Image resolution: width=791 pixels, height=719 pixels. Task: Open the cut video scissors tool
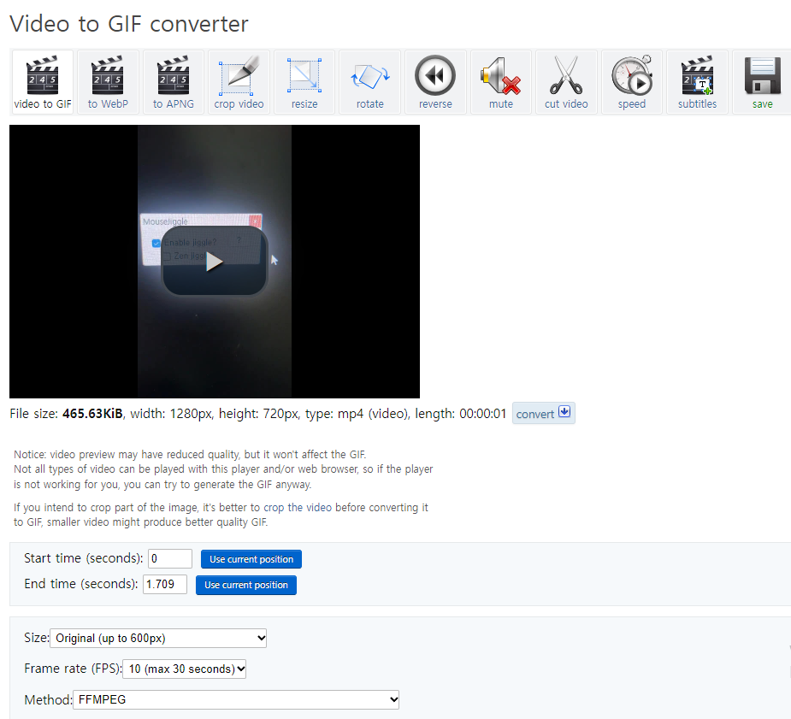[566, 82]
